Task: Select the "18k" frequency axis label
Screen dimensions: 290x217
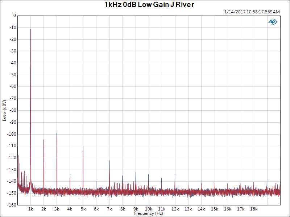Action: pyautogui.click(x=254, y=209)
